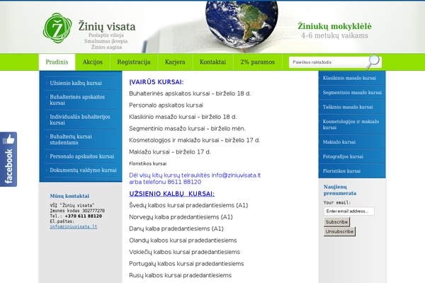Image resolution: width=425 pixels, height=283 pixels.
Task: Select Personalo apskaitos kursai in main list
Action: pos(166,105)
